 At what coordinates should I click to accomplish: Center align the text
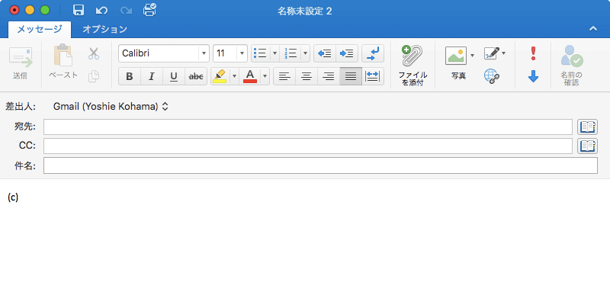pyautogui.click(x=307, y=76)
